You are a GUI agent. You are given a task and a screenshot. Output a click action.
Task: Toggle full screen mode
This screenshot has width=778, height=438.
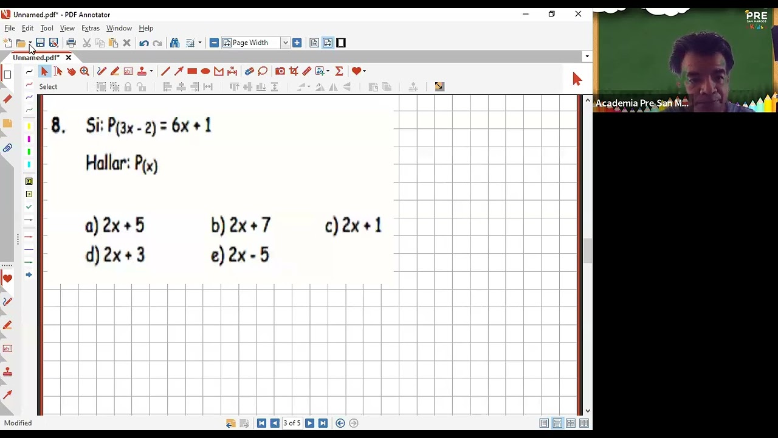tap(341, 43)
